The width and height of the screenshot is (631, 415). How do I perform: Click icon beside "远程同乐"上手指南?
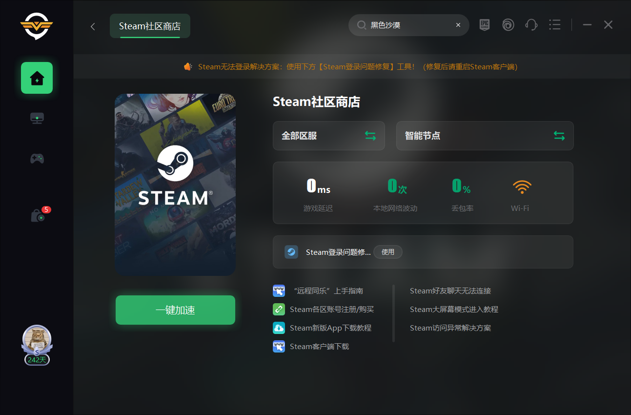(279, 291)
